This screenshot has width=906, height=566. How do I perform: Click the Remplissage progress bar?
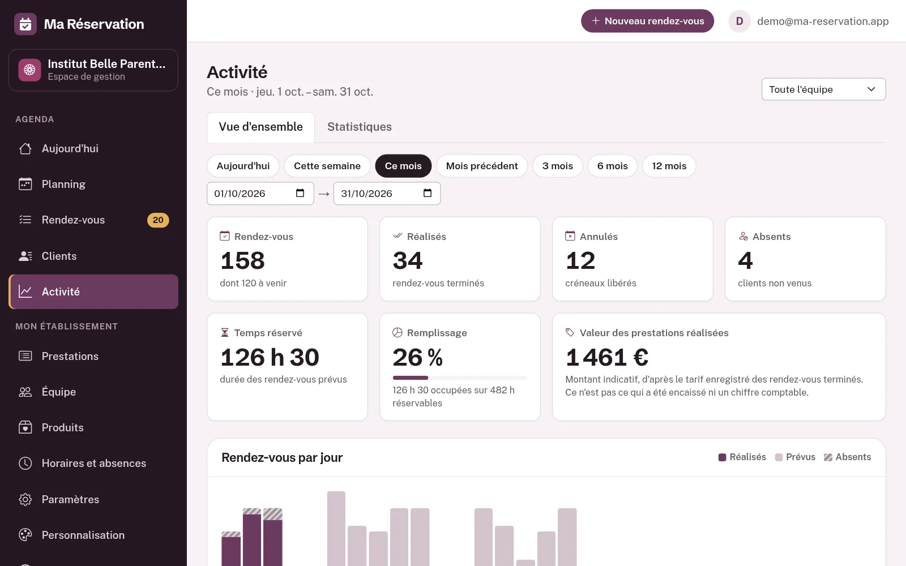(x=460, y=378)
